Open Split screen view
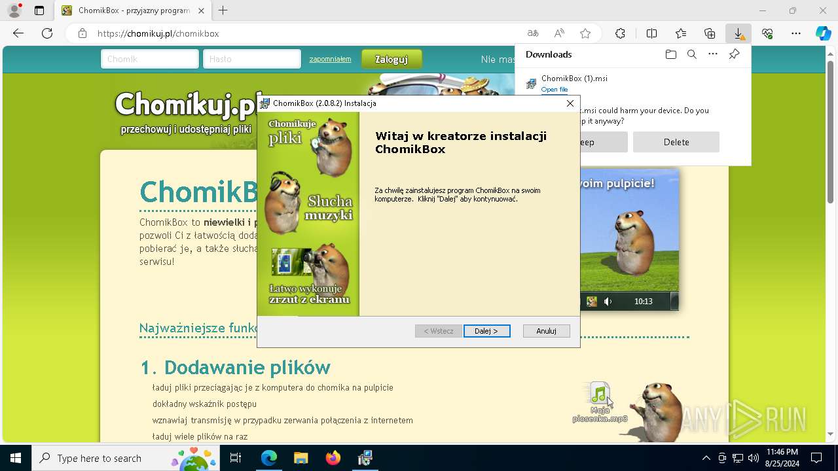Image resolution: width=838 pixels, height=471 pixels. point(651,33)
